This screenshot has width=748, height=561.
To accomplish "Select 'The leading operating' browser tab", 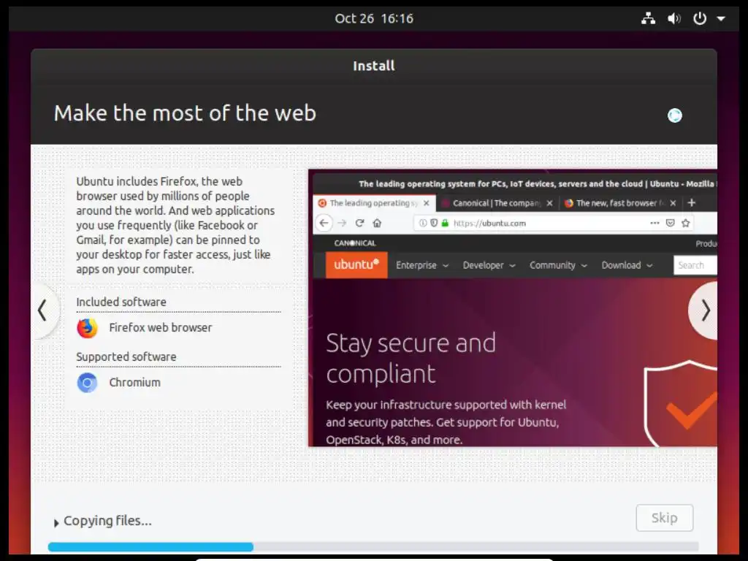I will point(374,203).
